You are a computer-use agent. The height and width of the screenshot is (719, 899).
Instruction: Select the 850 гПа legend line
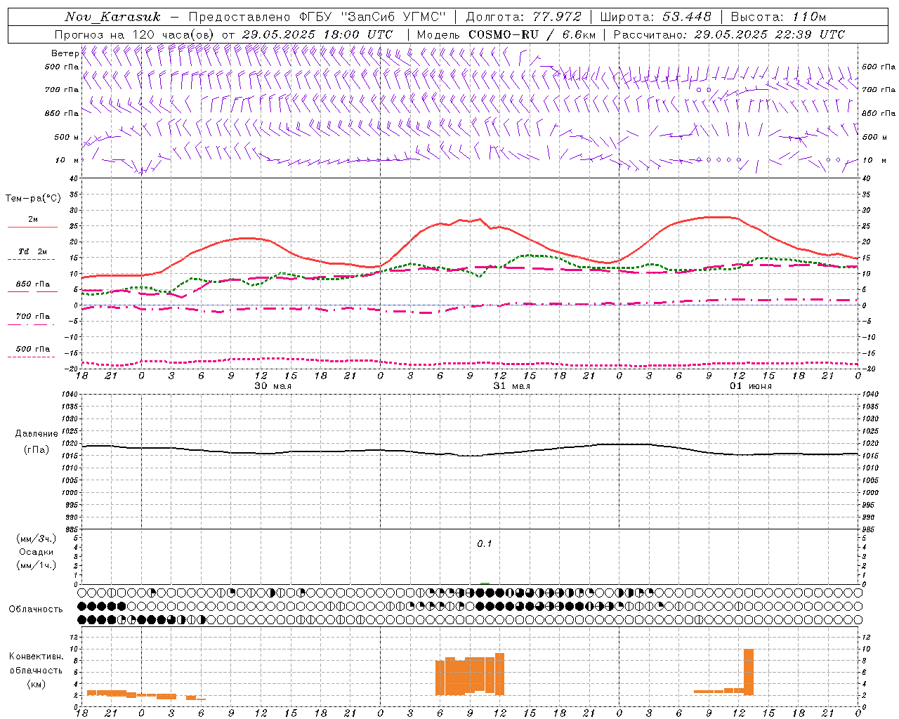[x=32, y=291]
